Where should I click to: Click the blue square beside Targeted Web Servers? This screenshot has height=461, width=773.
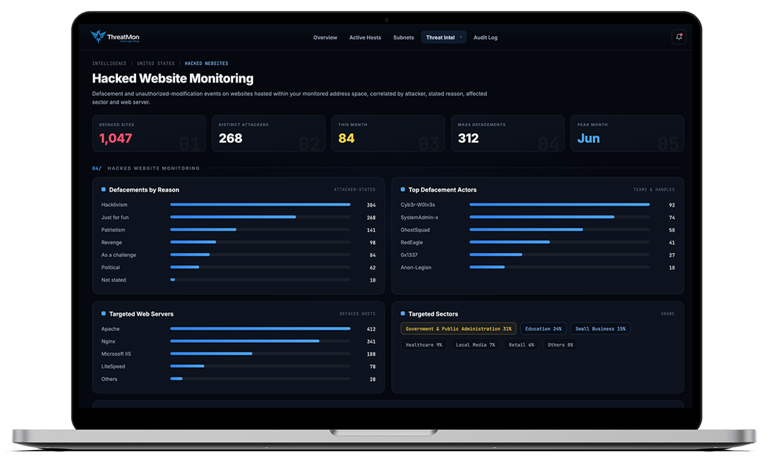coord(104,314)
